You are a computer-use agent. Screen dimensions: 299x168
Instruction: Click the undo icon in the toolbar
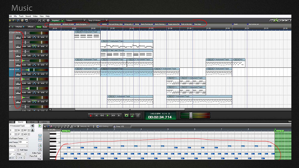click(x=31, y=20)
